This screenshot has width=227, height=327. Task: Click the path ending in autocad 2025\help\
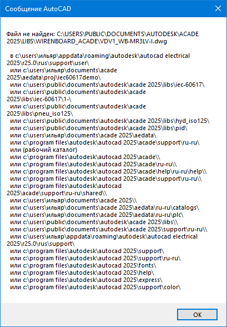point(82,272)
